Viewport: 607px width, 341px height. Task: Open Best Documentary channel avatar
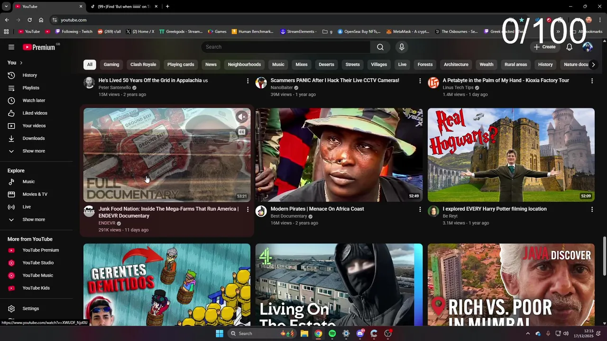[x=261, y=211]
